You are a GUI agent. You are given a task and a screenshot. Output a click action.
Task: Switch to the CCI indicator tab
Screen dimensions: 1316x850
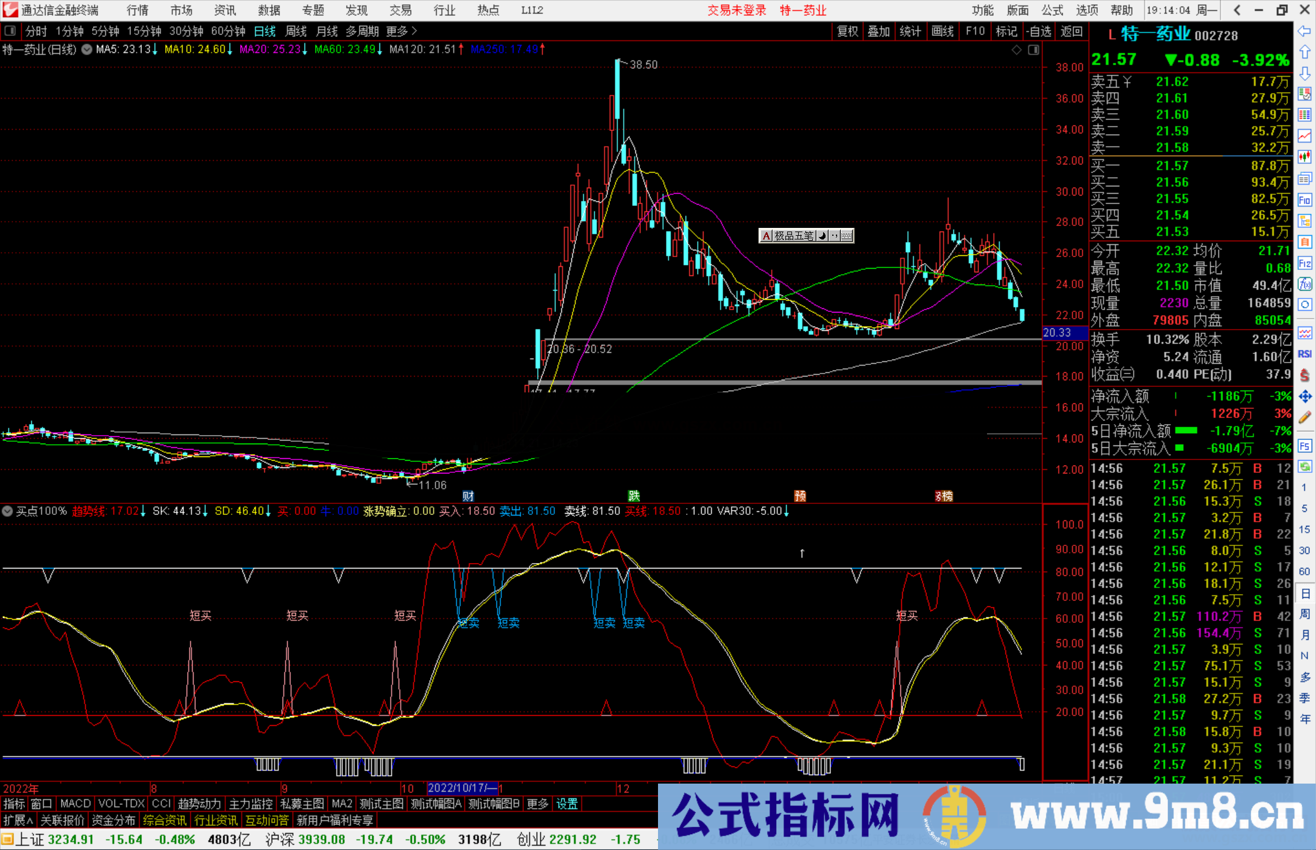[x=161, y=804]
